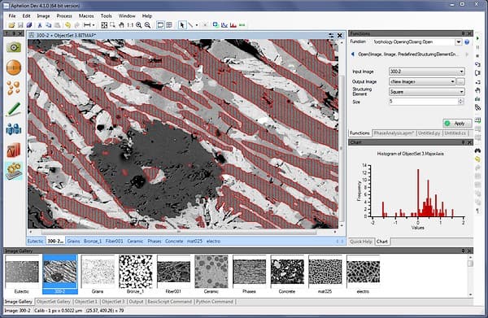The image size is (488, 318).
Task: Click the Open file folder icon in toolbar
Action: coord(11,25)
